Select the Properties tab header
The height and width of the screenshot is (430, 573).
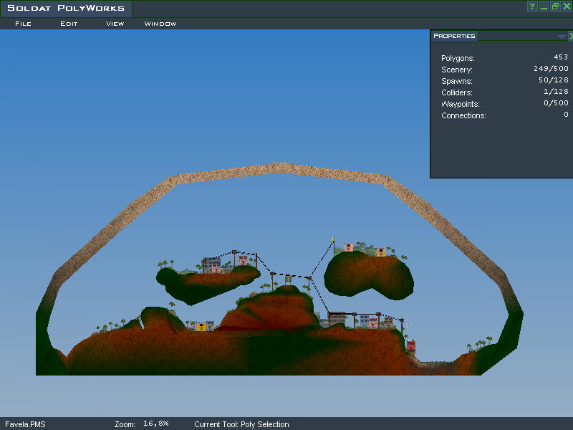455,36
